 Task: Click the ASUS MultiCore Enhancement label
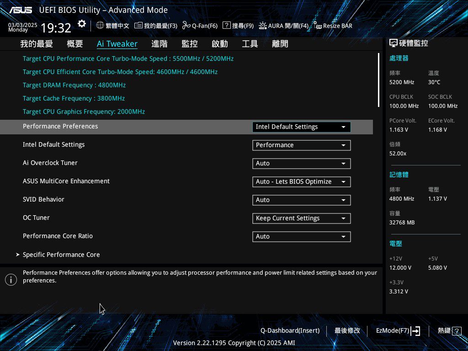click(x=66, y=181)
